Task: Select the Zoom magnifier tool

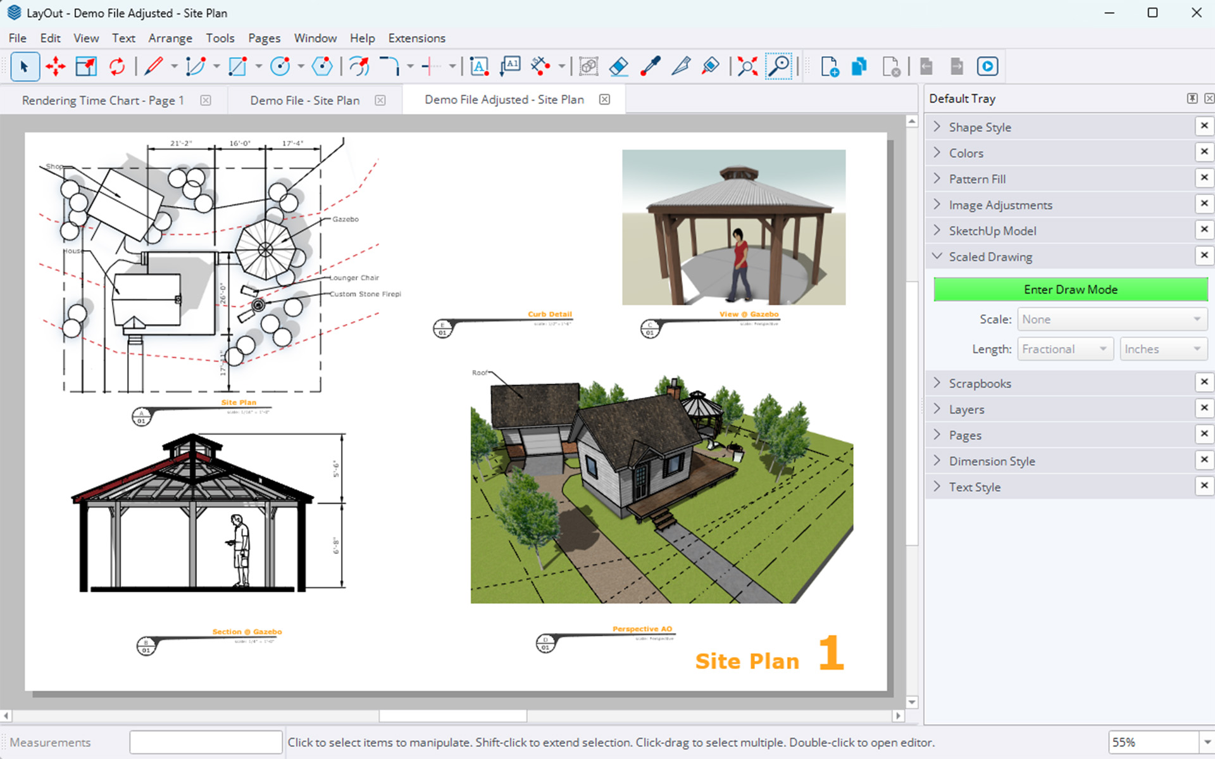Action: click(x=778, y=66)
